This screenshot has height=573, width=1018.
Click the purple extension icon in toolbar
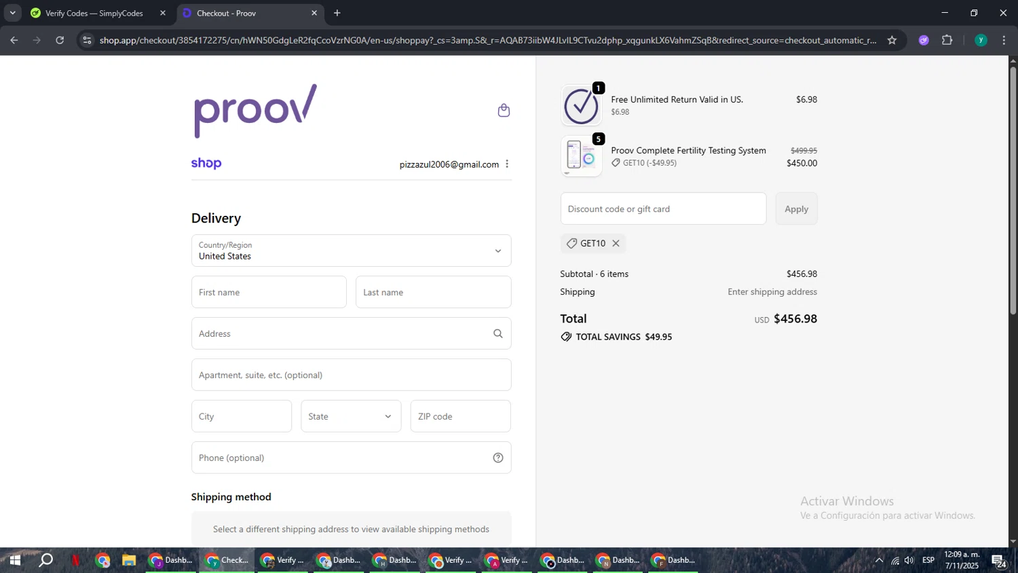click(924, 40)
